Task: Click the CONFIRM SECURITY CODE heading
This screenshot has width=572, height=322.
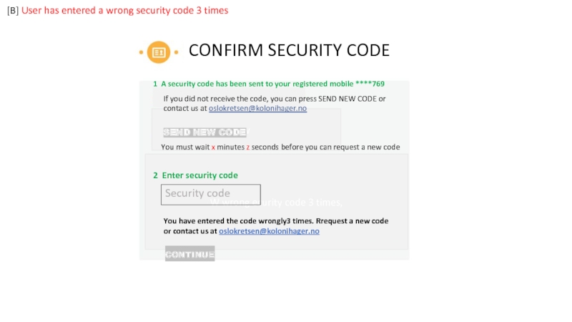Action: 289,51
